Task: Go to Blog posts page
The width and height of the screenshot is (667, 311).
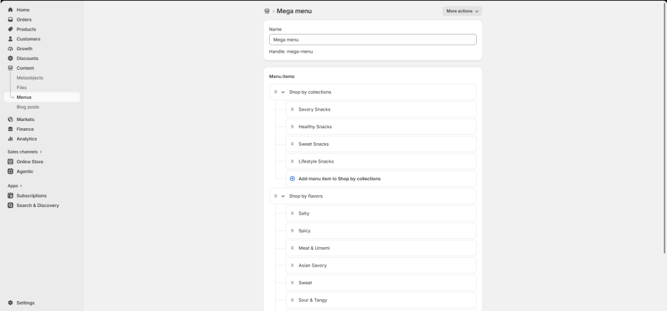Action: pyautogui.click(x=27, y=107)
